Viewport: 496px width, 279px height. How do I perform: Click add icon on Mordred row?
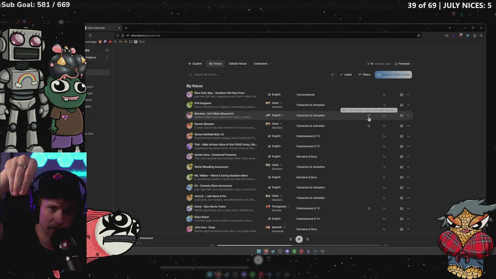pos(401,115)
